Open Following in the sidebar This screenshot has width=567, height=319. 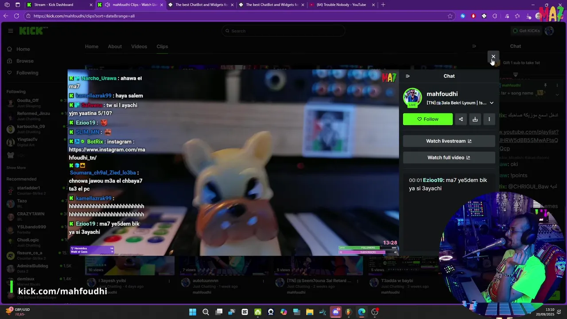click(x=27, y=73)
